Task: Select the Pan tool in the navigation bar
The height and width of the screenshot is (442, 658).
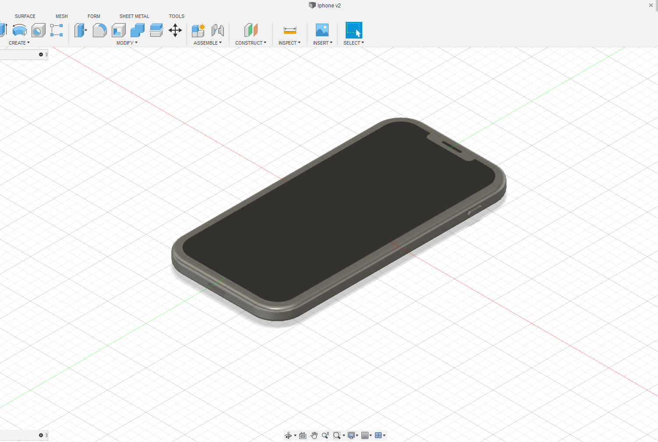Action: (314, 435)
